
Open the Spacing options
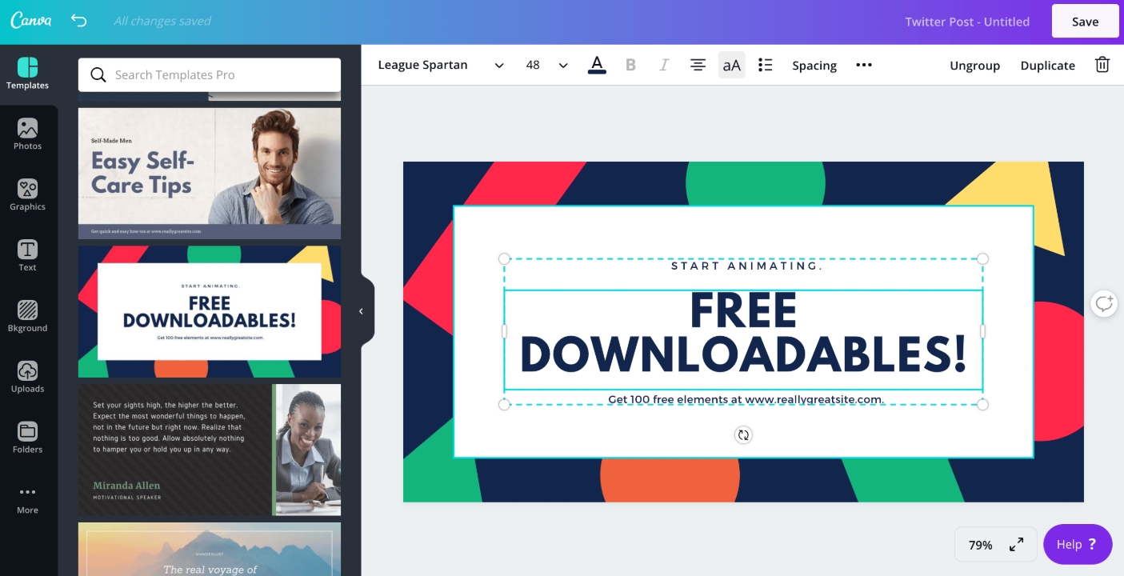pyautogui.click(x=814, y=66)
